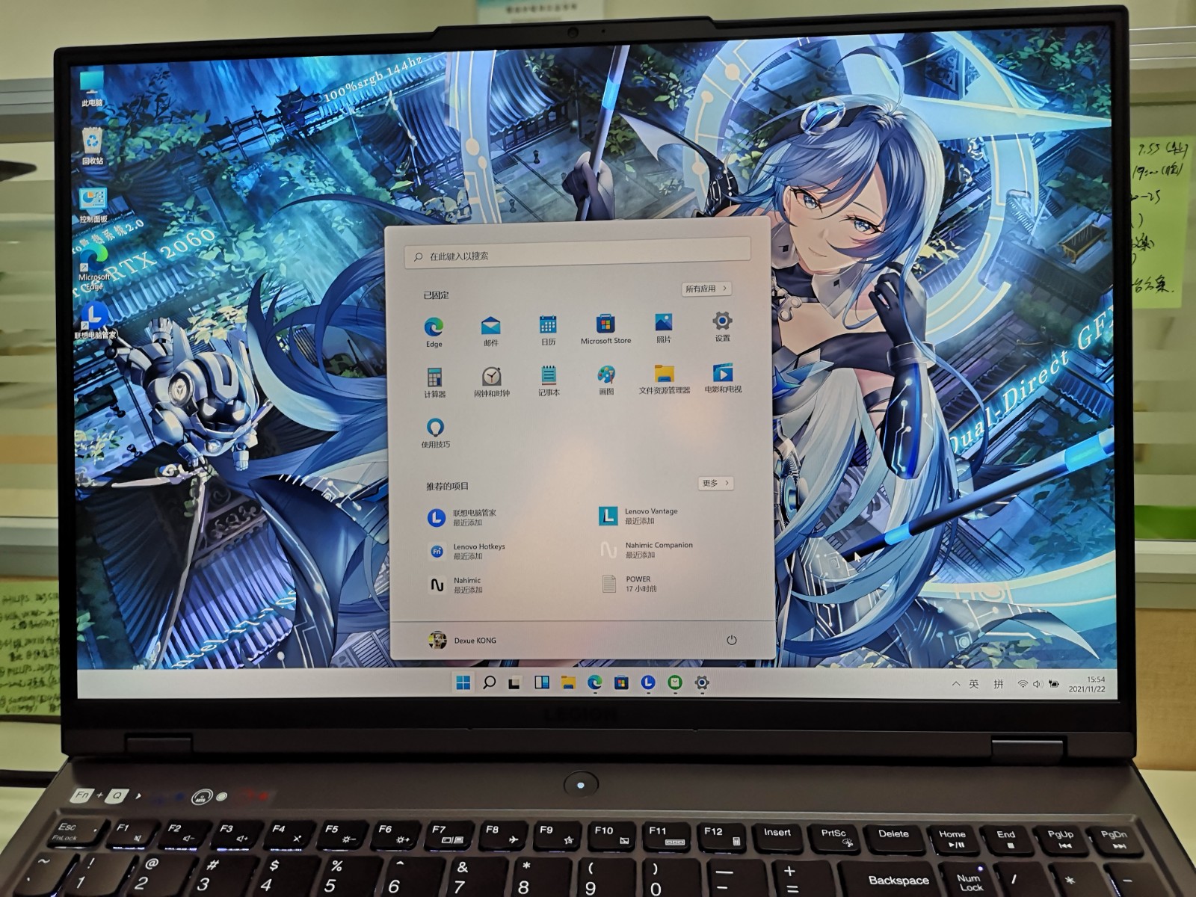The width and height of the screenshot is (1196, 897).
Task: Open 文件资源管理器 File Explorer pinned app
Action: (x=664, y=378)
